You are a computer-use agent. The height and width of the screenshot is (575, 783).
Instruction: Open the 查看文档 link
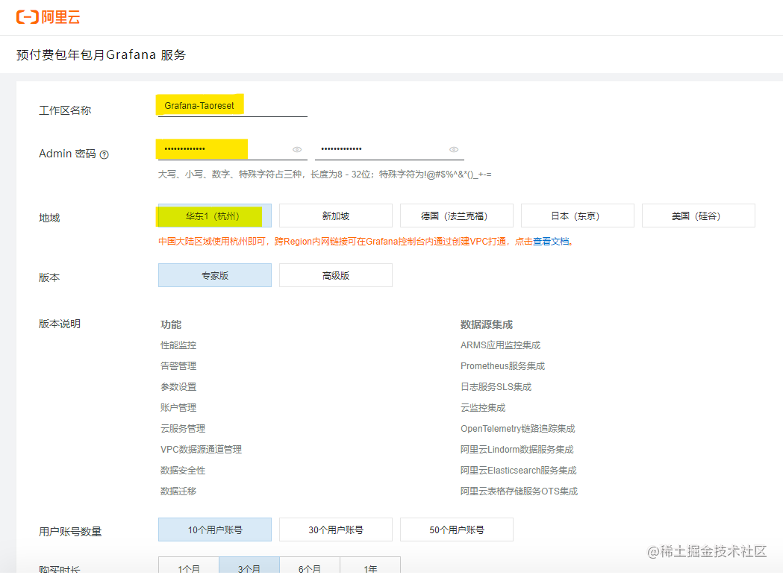pos(551,242)
